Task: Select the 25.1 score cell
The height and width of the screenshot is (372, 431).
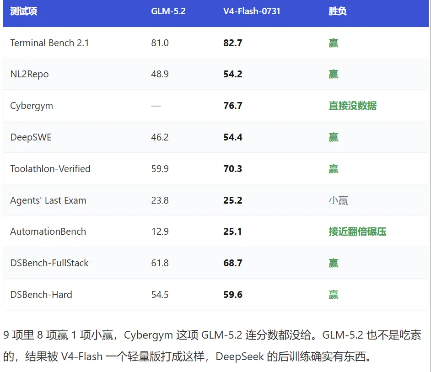Action: click(x=232, y=232)
